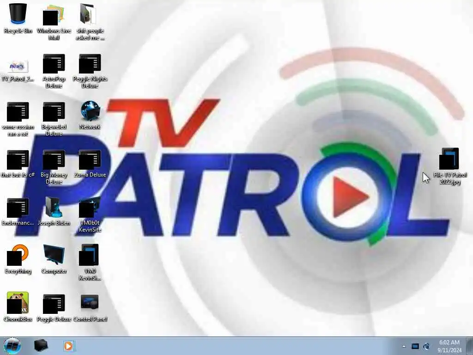
Task: Select 'some russian ran a rat' icon
Action: pos(18,119)
